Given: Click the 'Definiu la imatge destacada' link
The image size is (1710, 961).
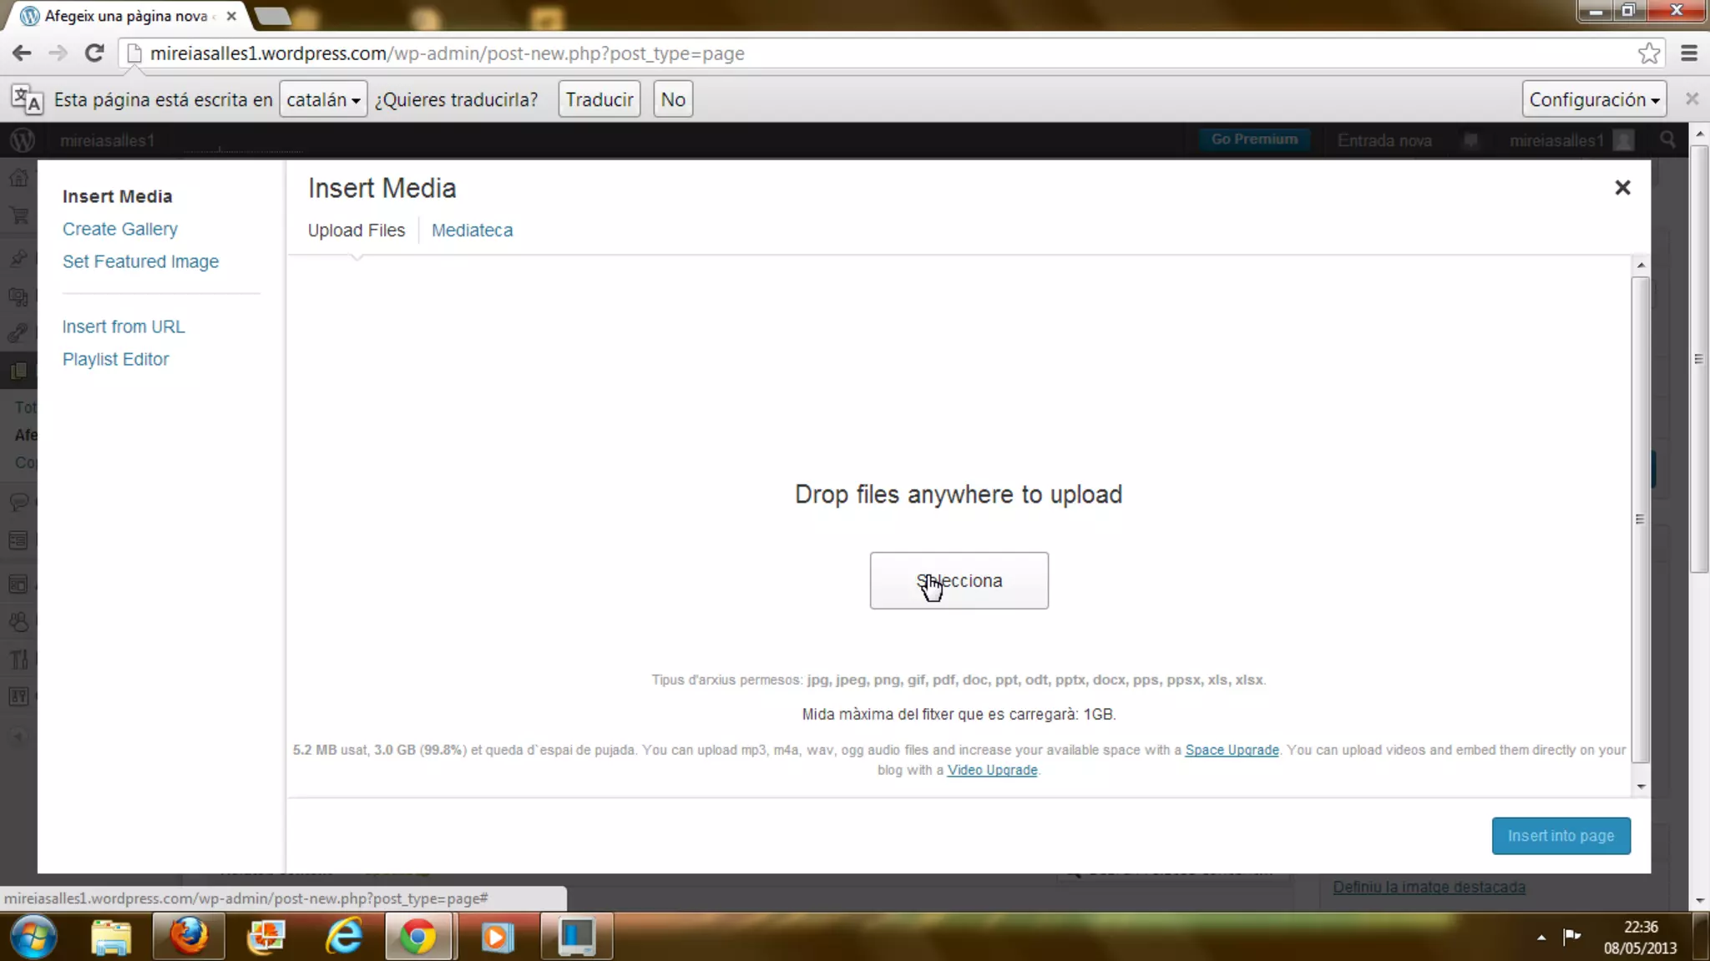Looking at the screenshot, I should point(1429,887).
